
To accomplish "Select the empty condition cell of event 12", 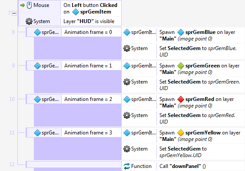I will coord(74,164).
